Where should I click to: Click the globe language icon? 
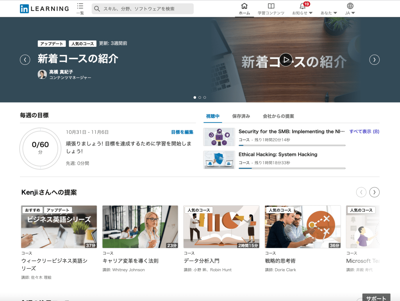tap(350, 6)
